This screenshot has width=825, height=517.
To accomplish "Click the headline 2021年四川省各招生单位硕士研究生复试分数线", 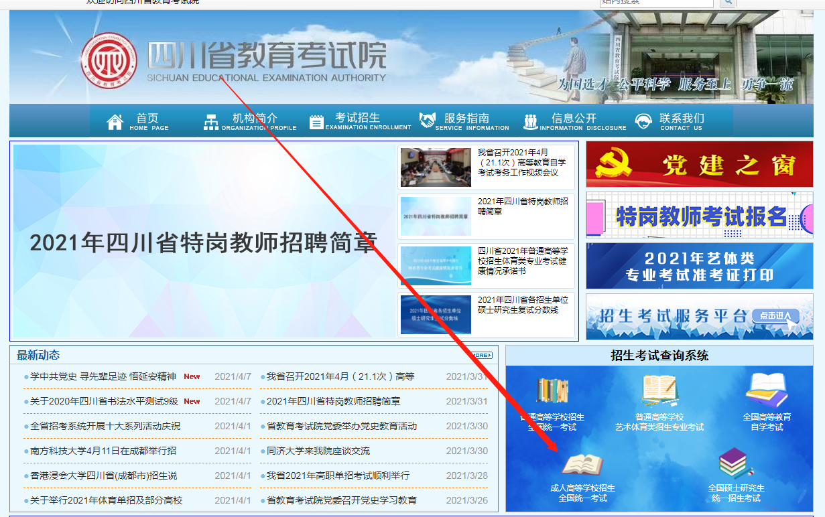I will coord(523,305).
